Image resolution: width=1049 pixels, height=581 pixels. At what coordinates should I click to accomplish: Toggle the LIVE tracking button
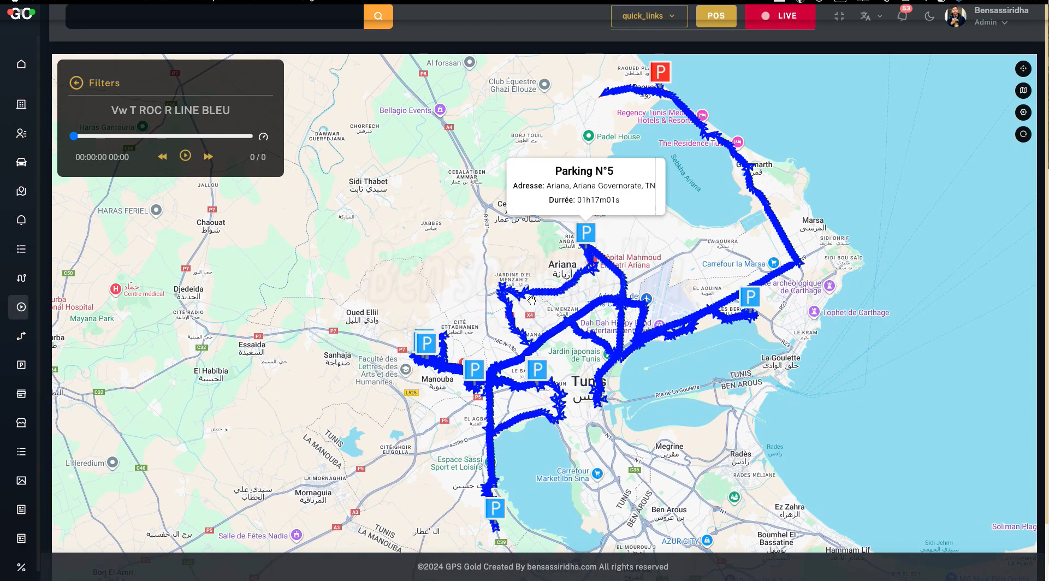pos(779,16)
